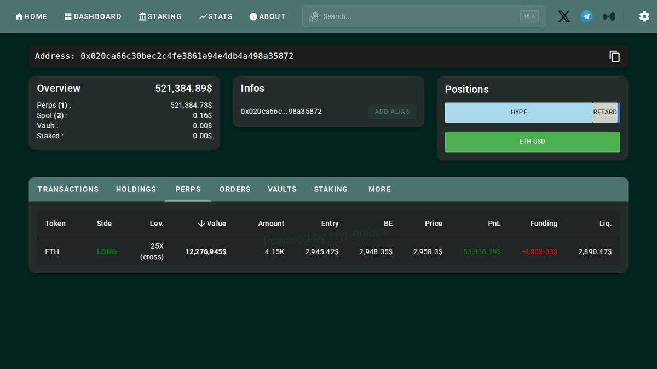The height and width of the screenshot is (369, 657).
Task: Click the Hyperliquid logo icon next to Telegram
Action: [609, 16]
